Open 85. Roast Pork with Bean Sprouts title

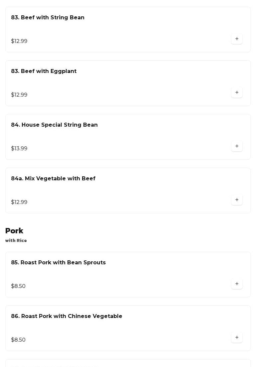pyautogui.click(x=58, y=262)
